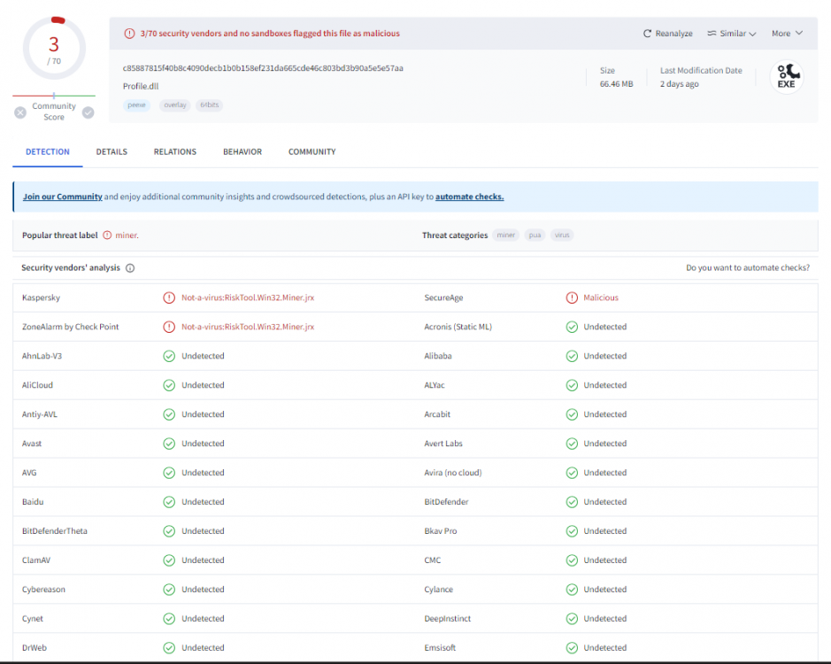Select the 'peexe' file tag
The width and height of the screenshot is (831, 664).
[x=136, y=105]
